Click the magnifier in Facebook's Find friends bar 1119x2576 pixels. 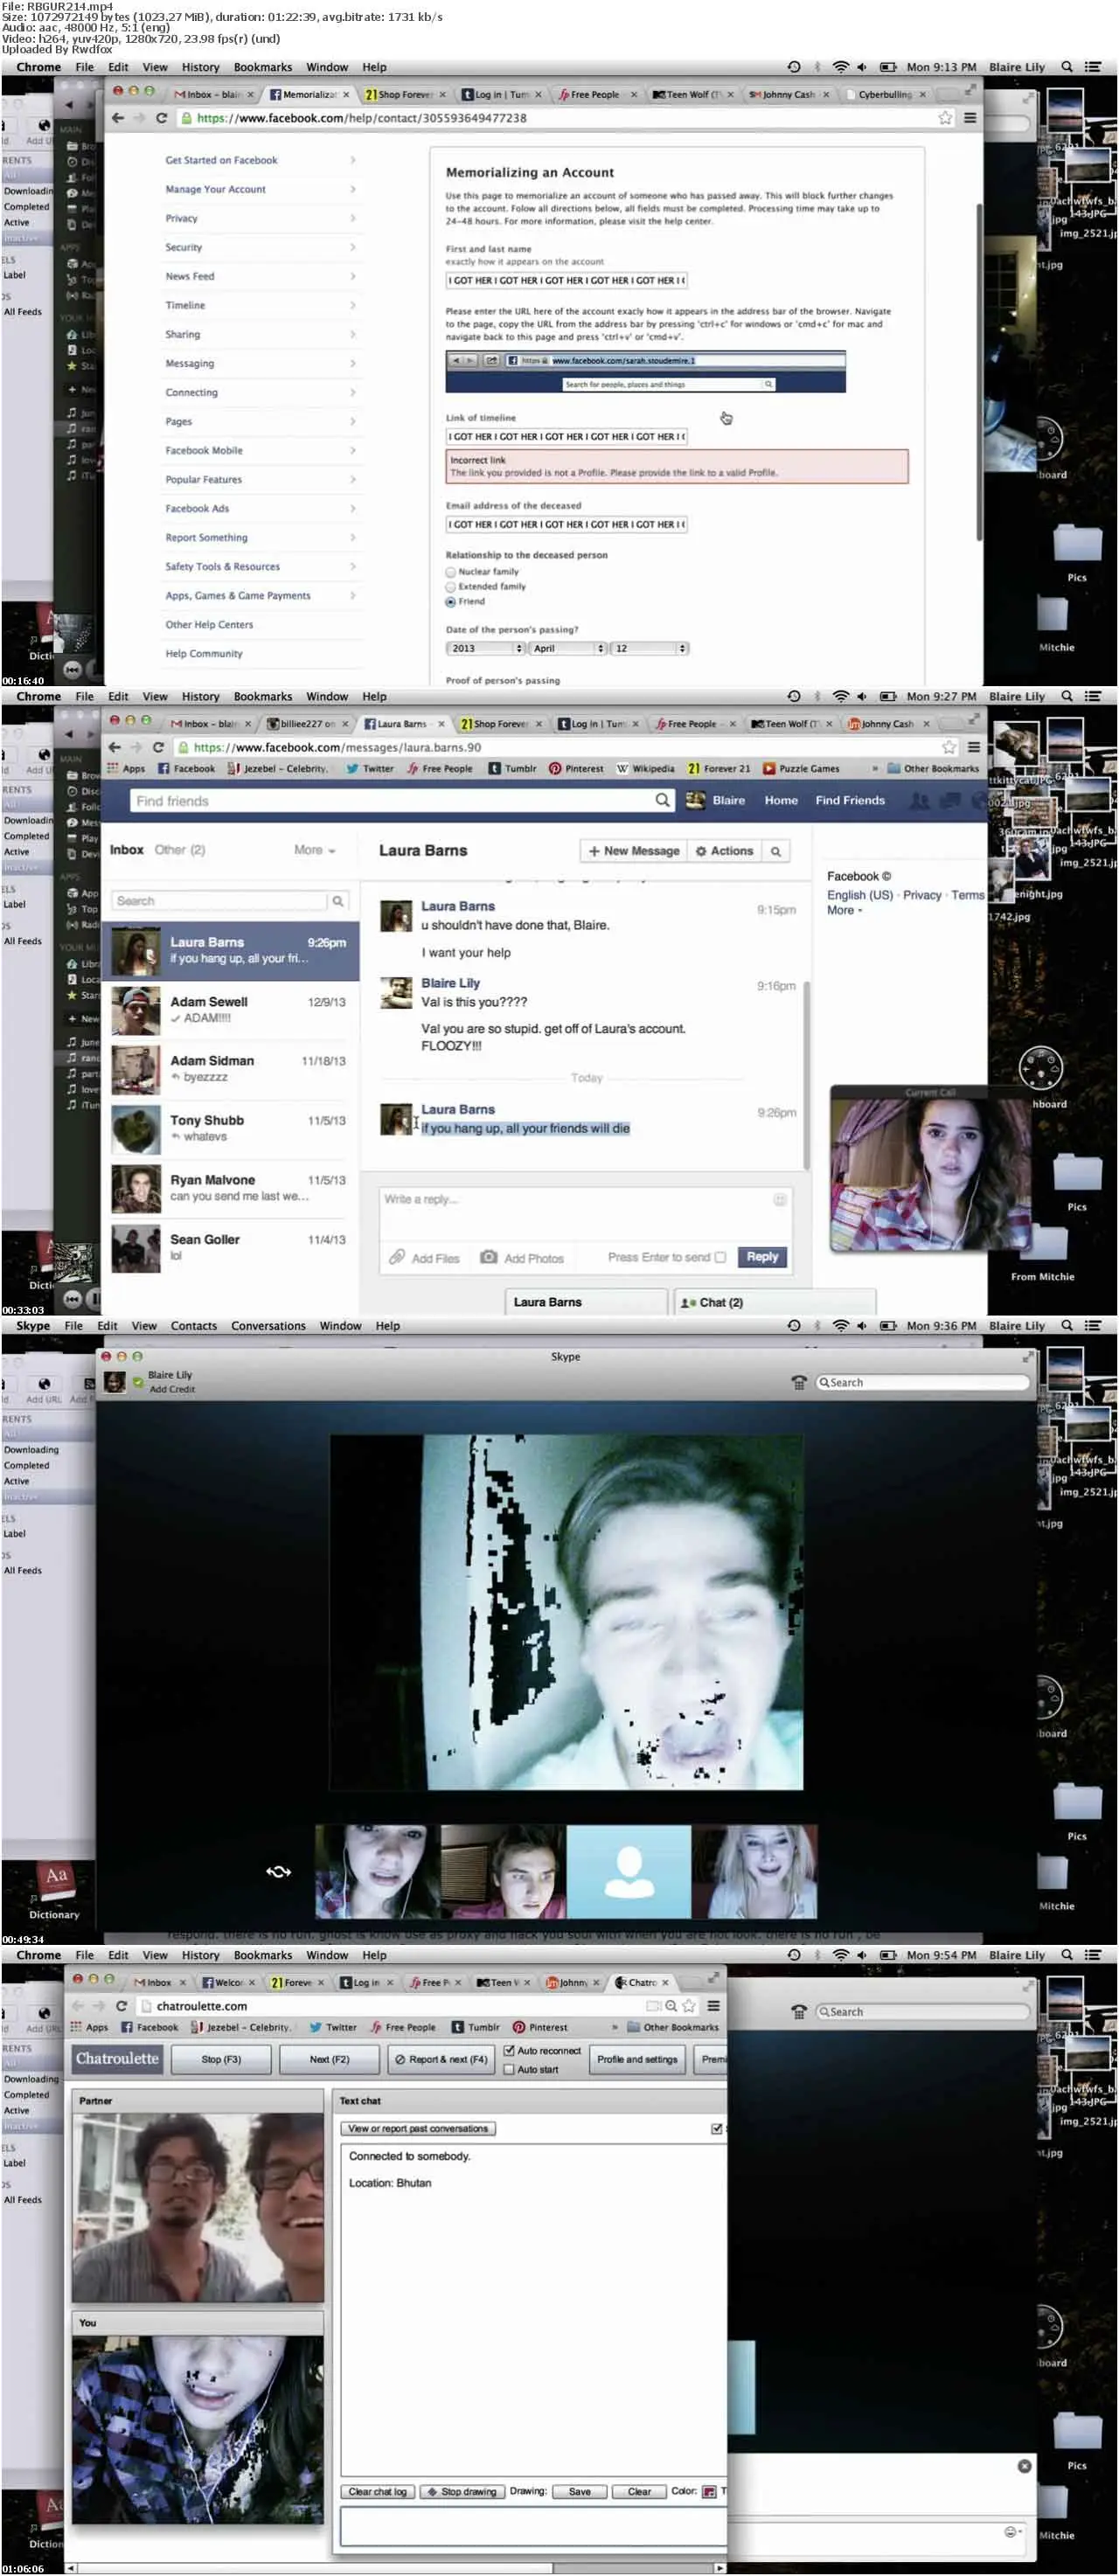pyautogui.click(x=662, y=800)
